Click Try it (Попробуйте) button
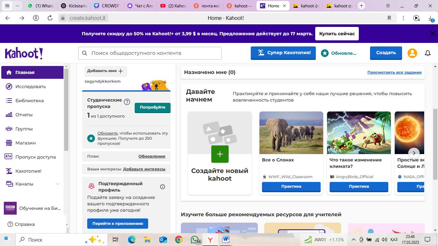The height and width of the screenshot is (246, 438). [153, 108]
